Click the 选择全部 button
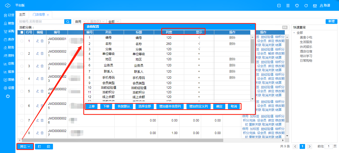The image size is (339, 153). click(145, 106)
